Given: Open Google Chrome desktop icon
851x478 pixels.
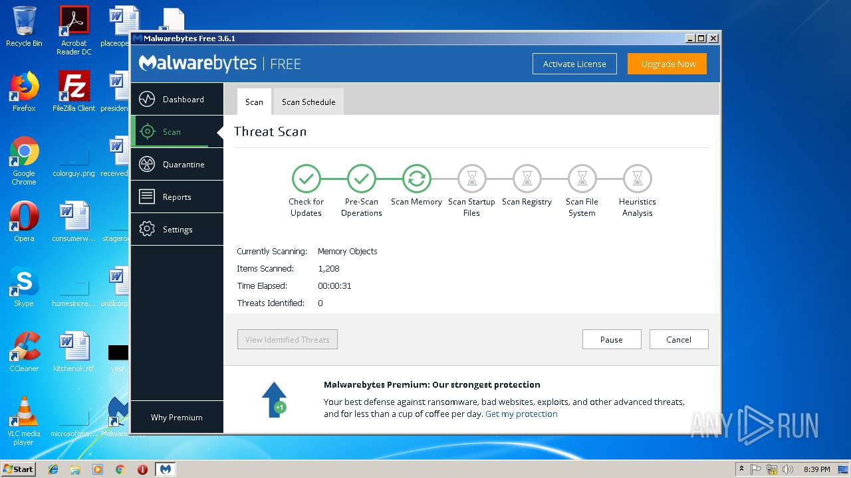Looking at the screenshot, I should pyautogui.click(x=24, y=161).
